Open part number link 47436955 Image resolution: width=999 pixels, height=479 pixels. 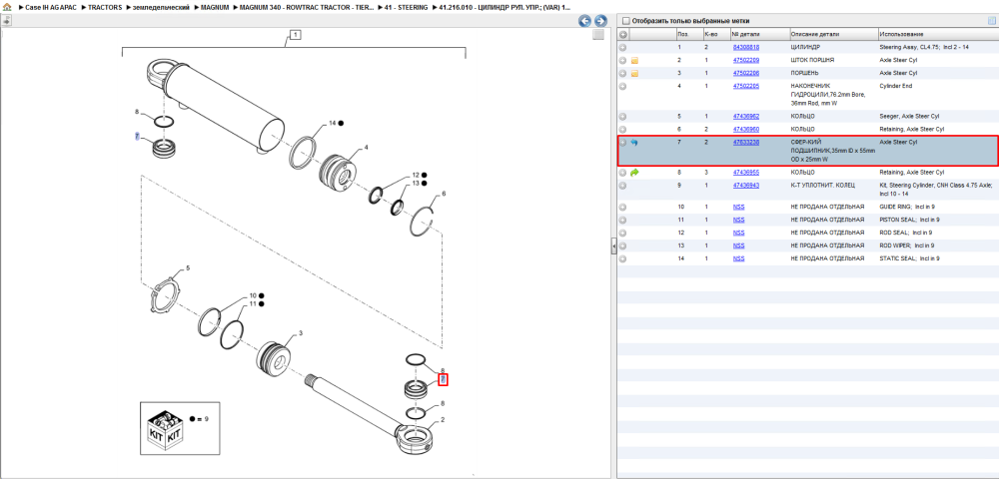(x=746, y=173)
